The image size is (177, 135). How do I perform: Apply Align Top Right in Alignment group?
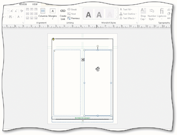pos(36,9)
